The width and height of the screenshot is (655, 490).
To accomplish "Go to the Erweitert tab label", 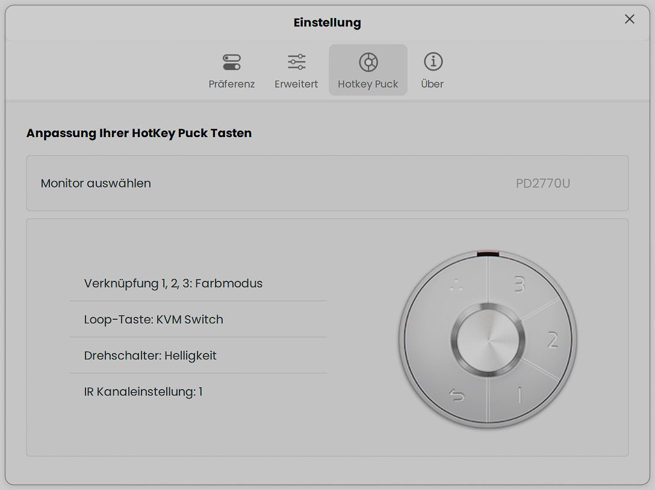I will tap(296, 84).
